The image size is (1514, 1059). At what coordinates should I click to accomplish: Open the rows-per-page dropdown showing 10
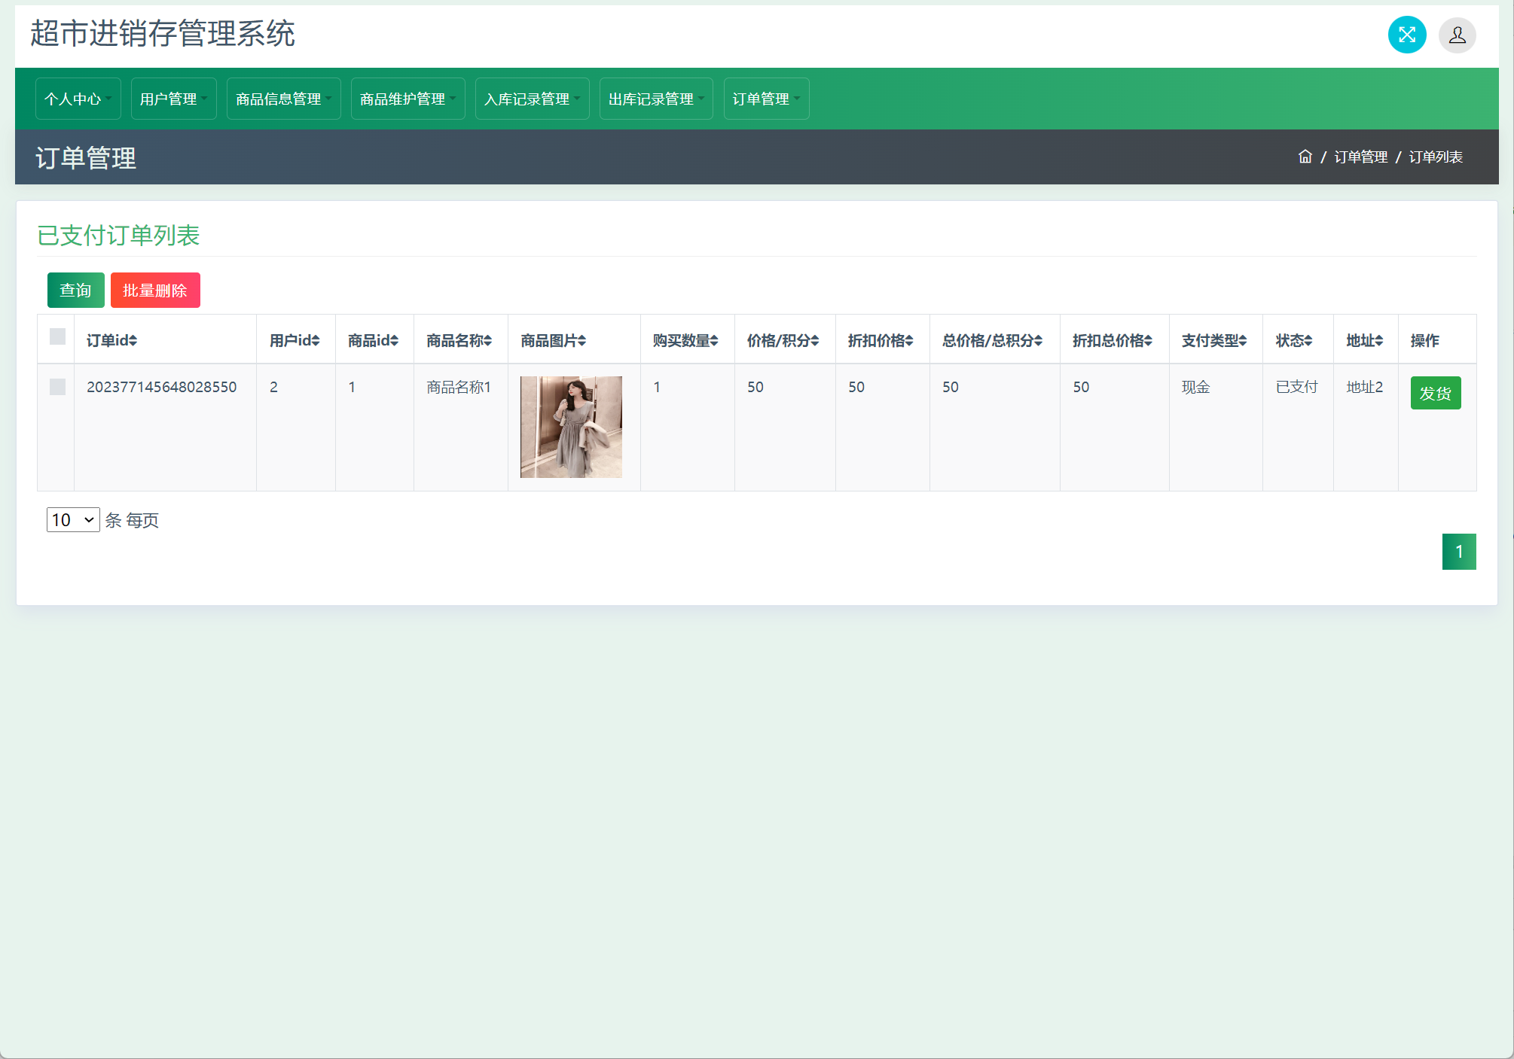point(73,520)
